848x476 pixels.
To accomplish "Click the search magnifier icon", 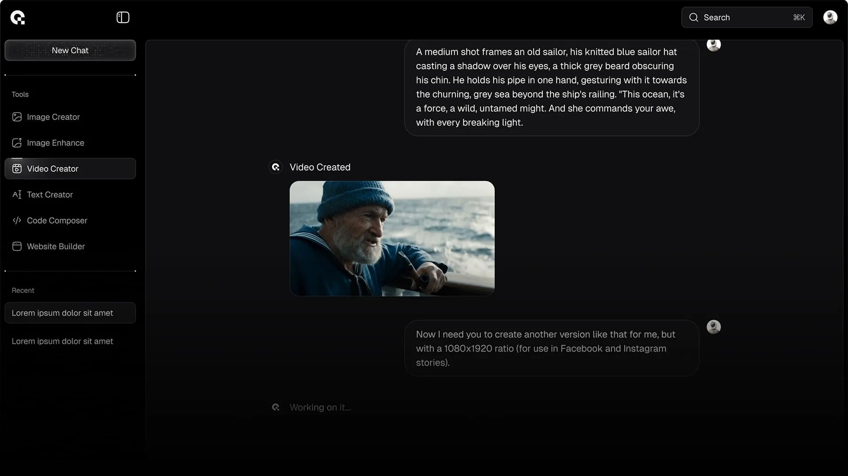I will coord(693,17).
